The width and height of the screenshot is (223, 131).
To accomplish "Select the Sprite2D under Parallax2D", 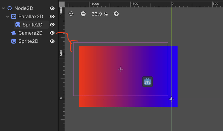I will (32, 25).
